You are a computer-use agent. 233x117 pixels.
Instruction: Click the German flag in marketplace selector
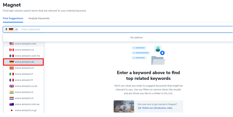11,29
